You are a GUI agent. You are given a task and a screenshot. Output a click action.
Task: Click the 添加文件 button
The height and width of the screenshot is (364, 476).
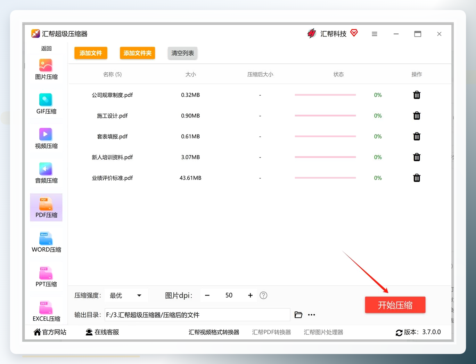[x=91, y=53]
